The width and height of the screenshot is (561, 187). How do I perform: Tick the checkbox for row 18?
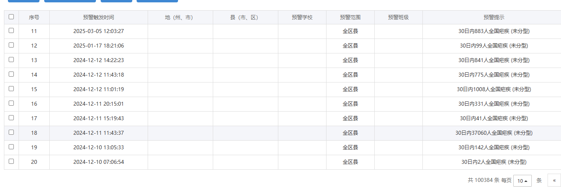tap(11, 132)
